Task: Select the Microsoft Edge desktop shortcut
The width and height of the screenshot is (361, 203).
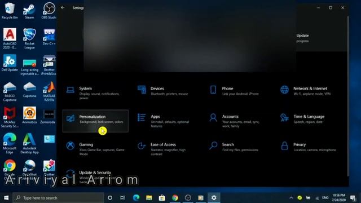Action: point(10,143)
